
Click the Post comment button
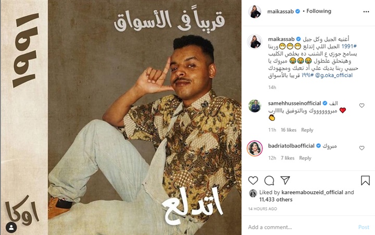pos(364,227)
